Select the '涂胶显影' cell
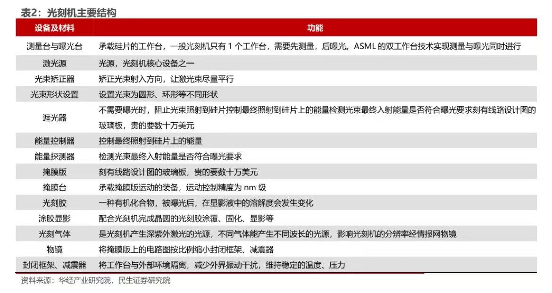 coord(55,218)
